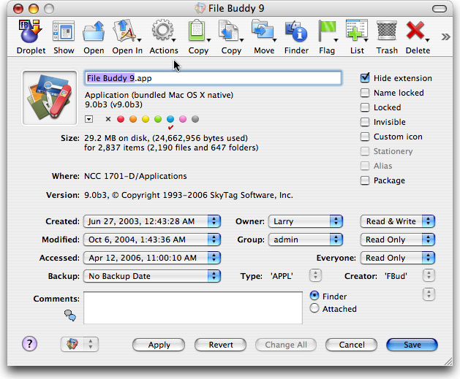Choose the orange label color dot
This screenshot has width=460, height=379.
click(x=133, y=119)
